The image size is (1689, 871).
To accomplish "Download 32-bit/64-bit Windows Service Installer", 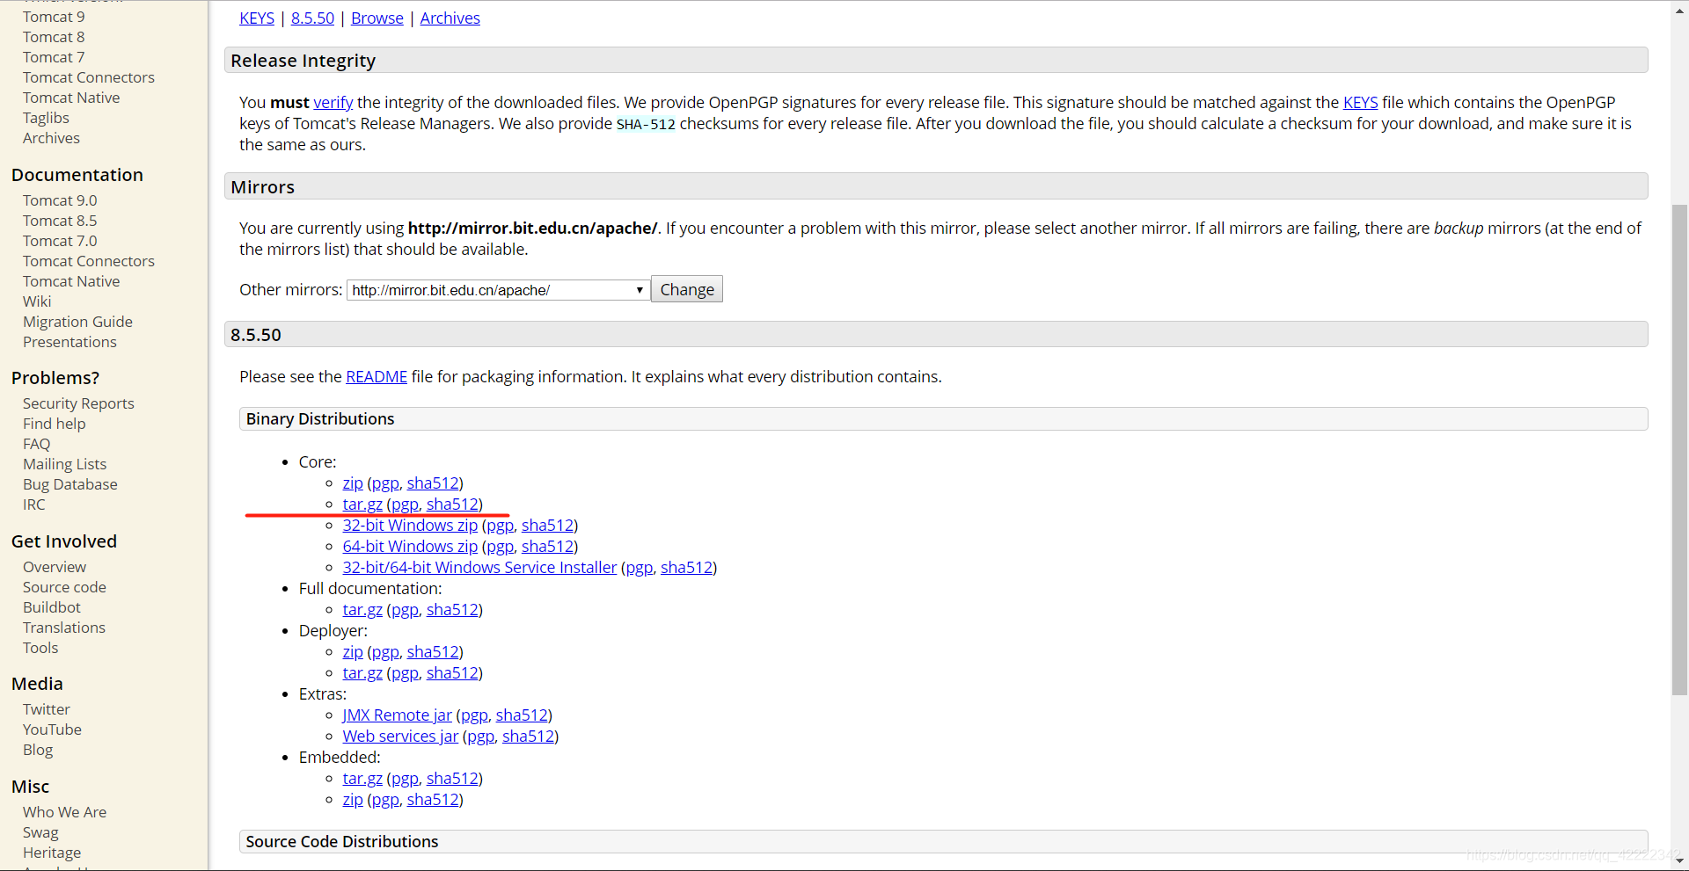I will [479, 568].
